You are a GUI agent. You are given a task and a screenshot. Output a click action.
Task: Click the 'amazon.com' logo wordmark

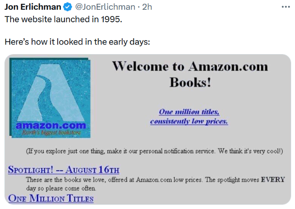pos(50,126)
